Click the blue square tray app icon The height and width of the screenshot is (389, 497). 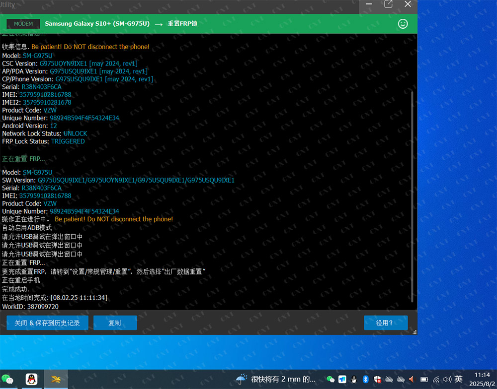pos(342,379)
